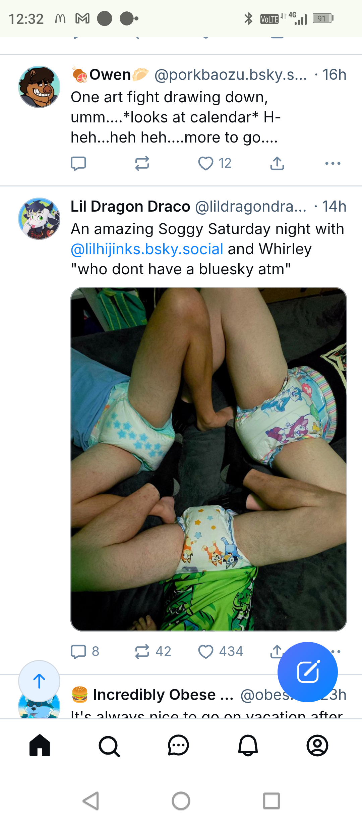Viewport: 362px width, 825px height.
Task: Like Owen's post with 12 likes
Action: click(x=215, y=163)
